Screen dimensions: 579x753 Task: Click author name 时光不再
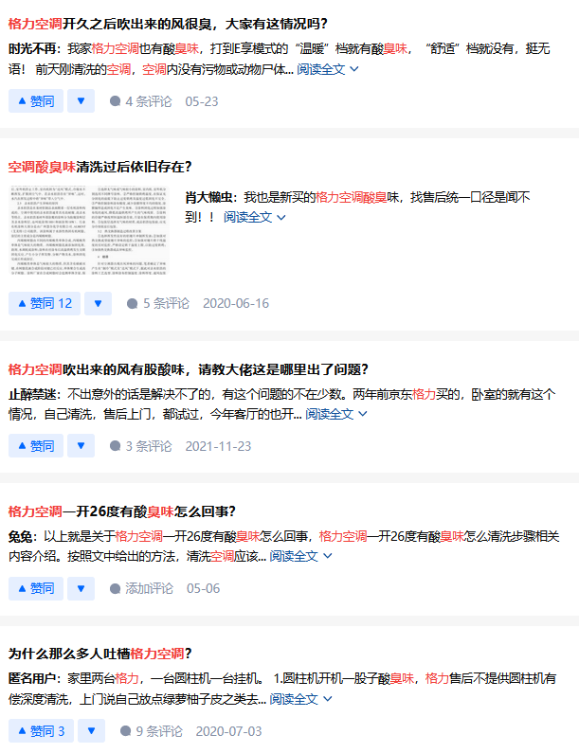32,49
